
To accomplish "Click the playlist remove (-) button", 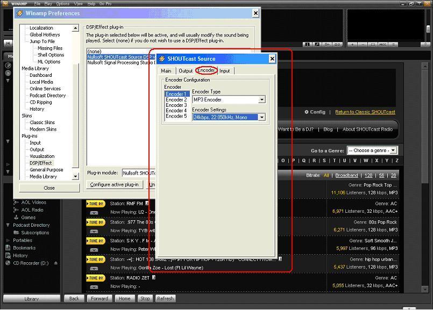I will 363,45.
